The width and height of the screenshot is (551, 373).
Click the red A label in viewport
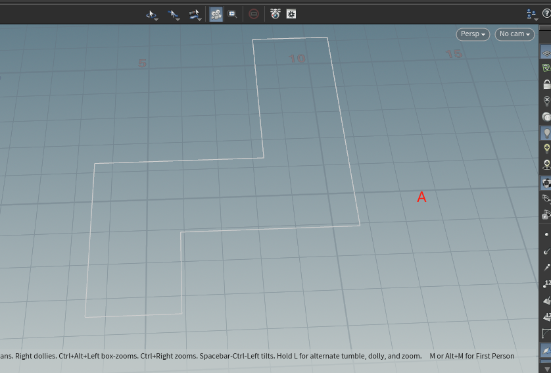pos(421,197)
